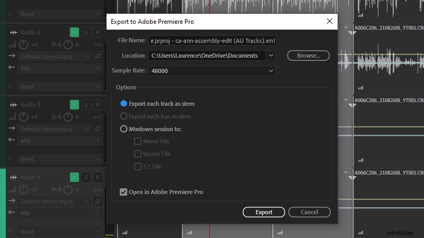
Task: Toggle Audio 4 input phase invert icon
Action: coord(98,202)
